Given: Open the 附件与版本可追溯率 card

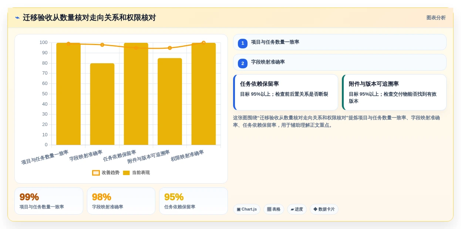Looking at the screenshot, I should (x=394, y=92).
